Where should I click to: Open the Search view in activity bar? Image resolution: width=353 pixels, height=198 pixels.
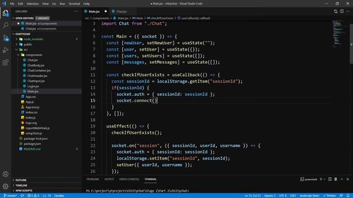point(6,25)
